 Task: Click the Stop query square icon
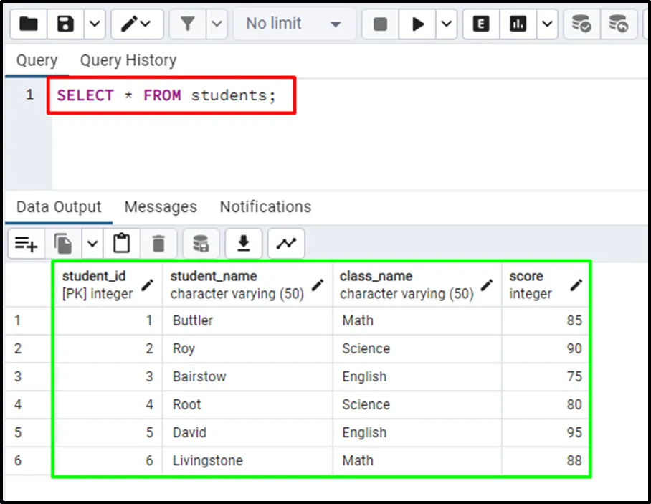point(381,24)
